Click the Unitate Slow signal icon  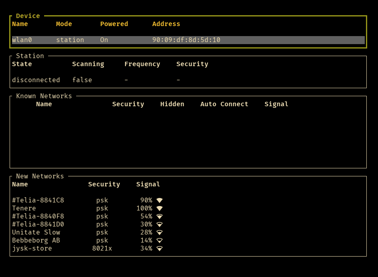(x=159, y=232)
